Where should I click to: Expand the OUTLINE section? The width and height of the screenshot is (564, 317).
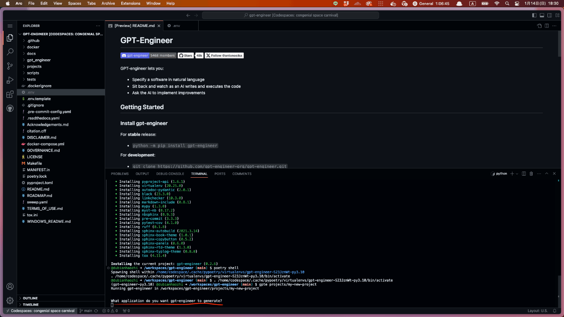coord(61,298)
